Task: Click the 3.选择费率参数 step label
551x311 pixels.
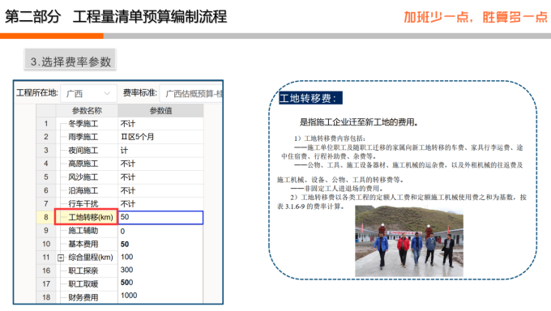Action: 70,60
